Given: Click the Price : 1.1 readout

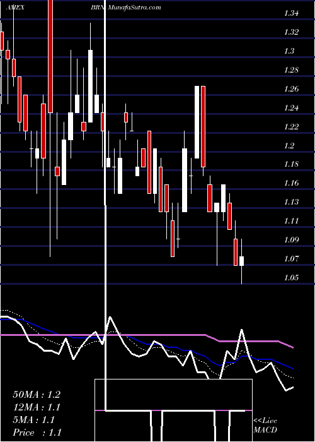Looking at the screenshot, I should (x=37, y=433).
